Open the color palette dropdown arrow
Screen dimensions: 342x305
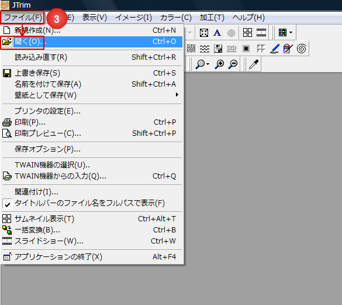point(291,33)
